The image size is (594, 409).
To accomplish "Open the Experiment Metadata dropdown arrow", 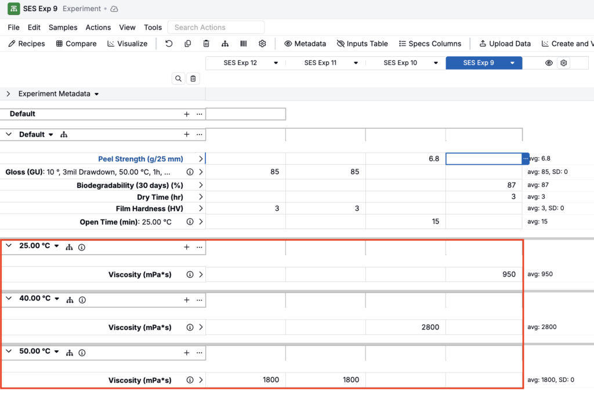I will (97, 94).
